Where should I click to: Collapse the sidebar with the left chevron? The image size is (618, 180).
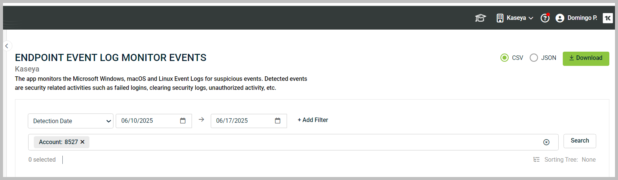pyautogui.click(x=7, y=46)
